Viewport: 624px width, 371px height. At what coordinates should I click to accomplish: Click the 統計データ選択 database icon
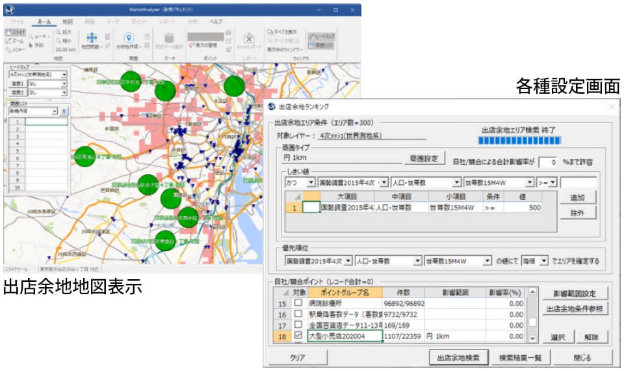point(169,38)
